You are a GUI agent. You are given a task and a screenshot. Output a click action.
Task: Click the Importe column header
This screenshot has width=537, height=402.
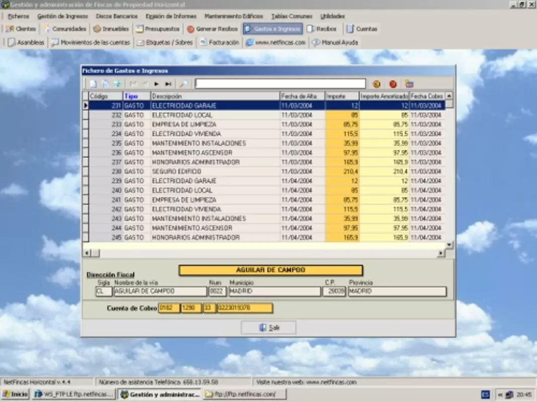point(342,96)
